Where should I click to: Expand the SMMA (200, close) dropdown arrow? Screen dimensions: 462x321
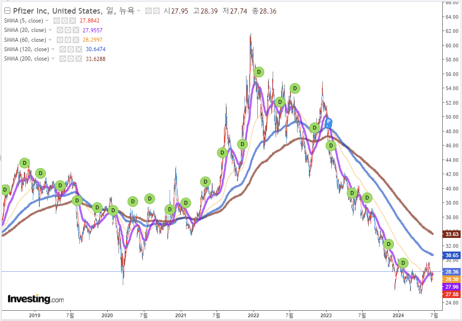53,59
